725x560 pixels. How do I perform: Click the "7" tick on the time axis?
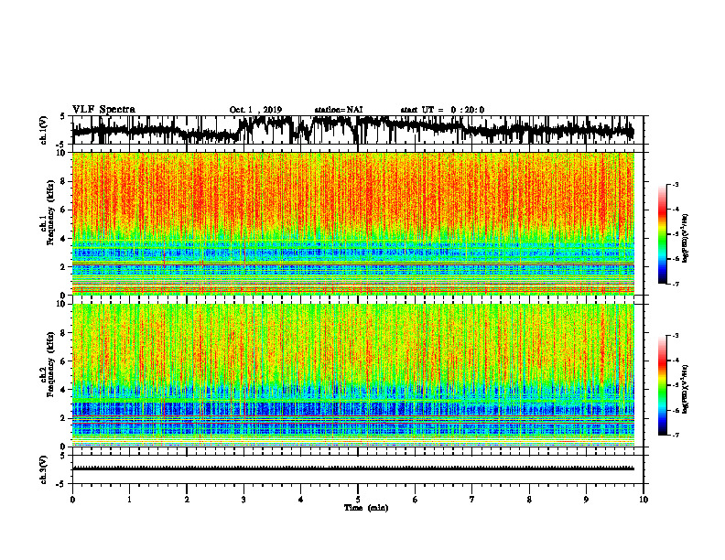point(472,500)
